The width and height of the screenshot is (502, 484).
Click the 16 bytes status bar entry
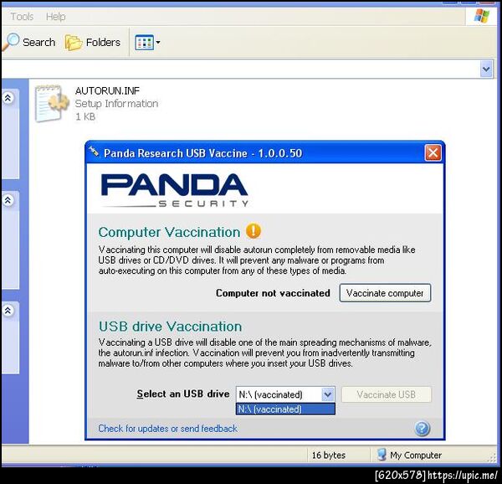point(329,456)
